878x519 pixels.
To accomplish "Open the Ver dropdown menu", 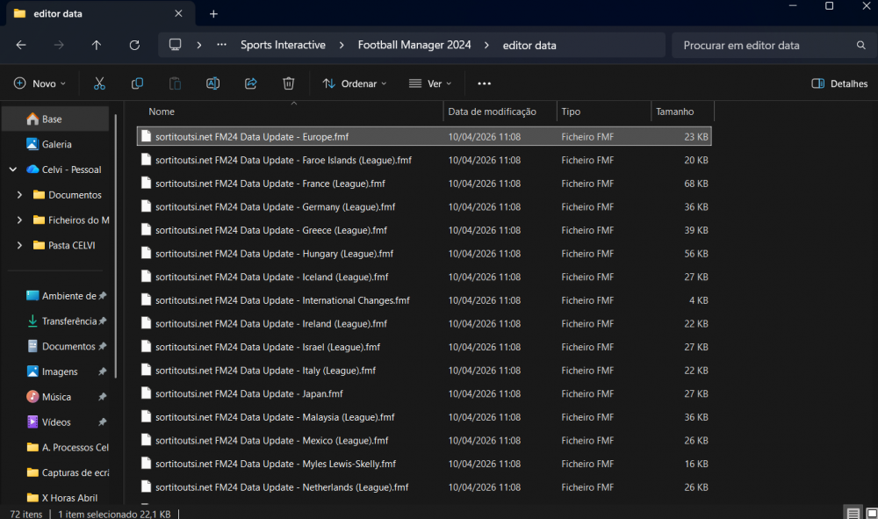I will pos(430,83).
